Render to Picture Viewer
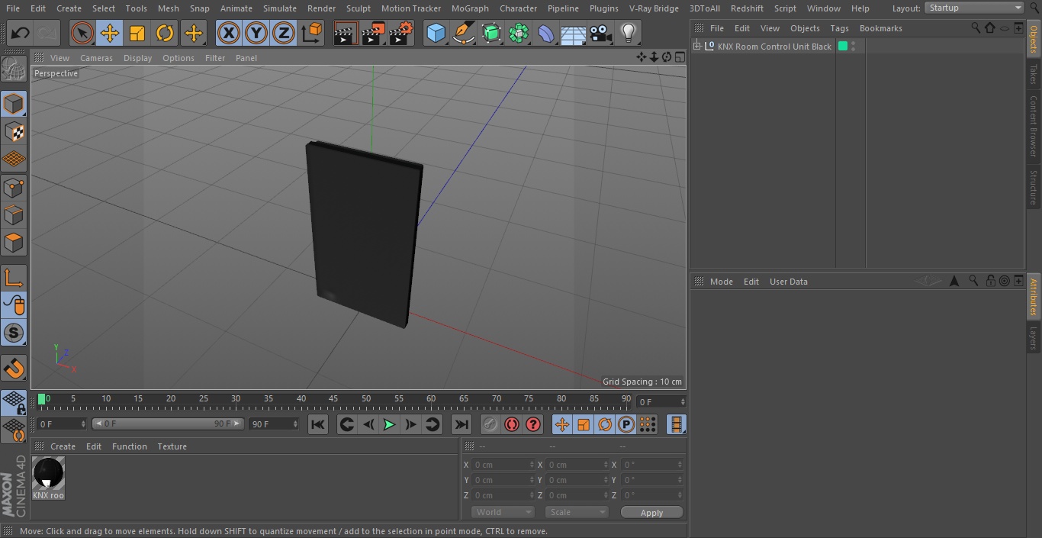This screenshot has height=538, width=1042. point(373,33)
